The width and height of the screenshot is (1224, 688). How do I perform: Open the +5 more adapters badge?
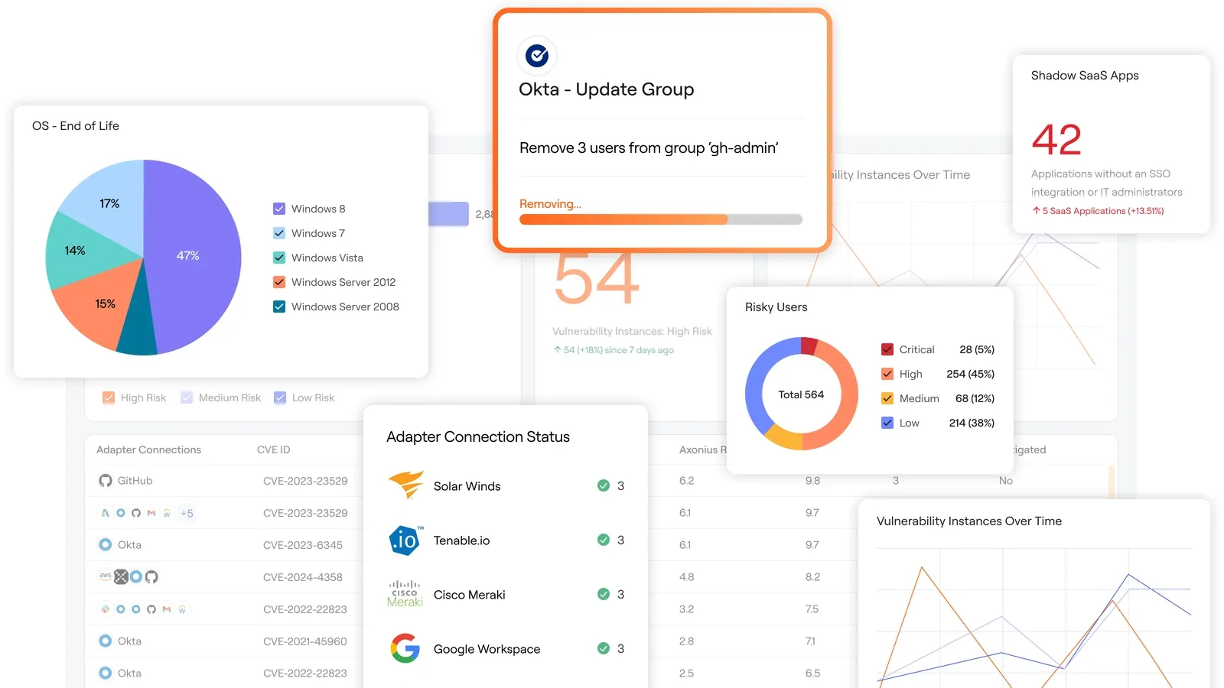(187, 514)
